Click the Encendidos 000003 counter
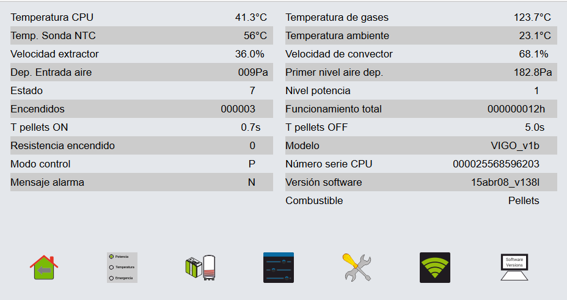The width and height of the screenshot is (567, 300). [238, 109]
